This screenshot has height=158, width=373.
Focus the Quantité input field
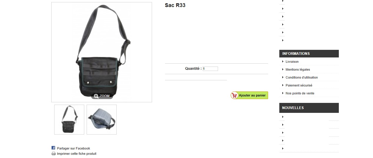(x=210, y=69)
